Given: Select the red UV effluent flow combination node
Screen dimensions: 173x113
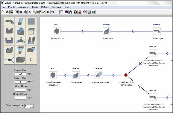Looking at the screenshot, I should (x=126, y=75).
